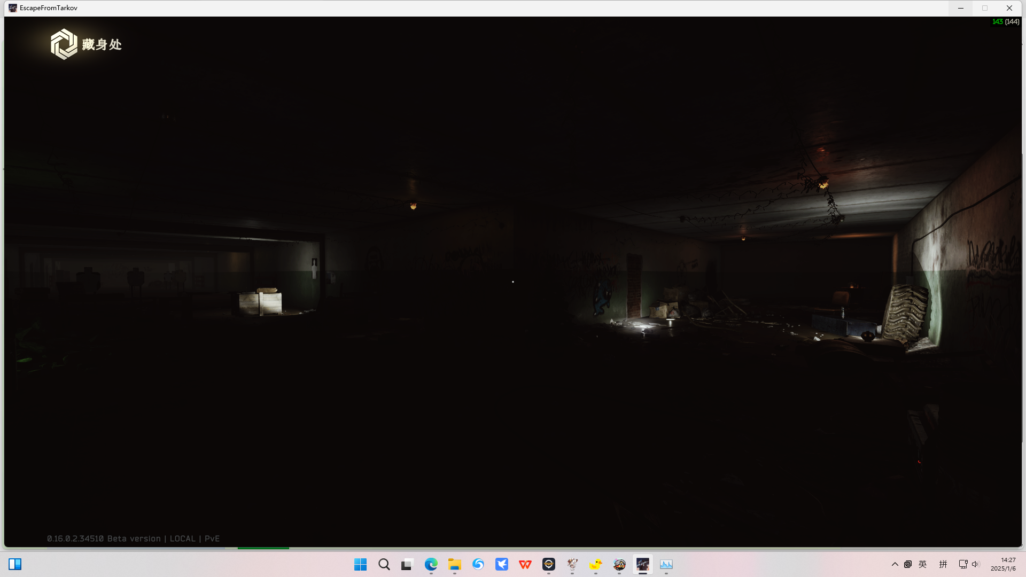The width and height of the screenshot is (1026, 577).
Task: Open File Explorer from the taskbar
Action: (455, 564)
